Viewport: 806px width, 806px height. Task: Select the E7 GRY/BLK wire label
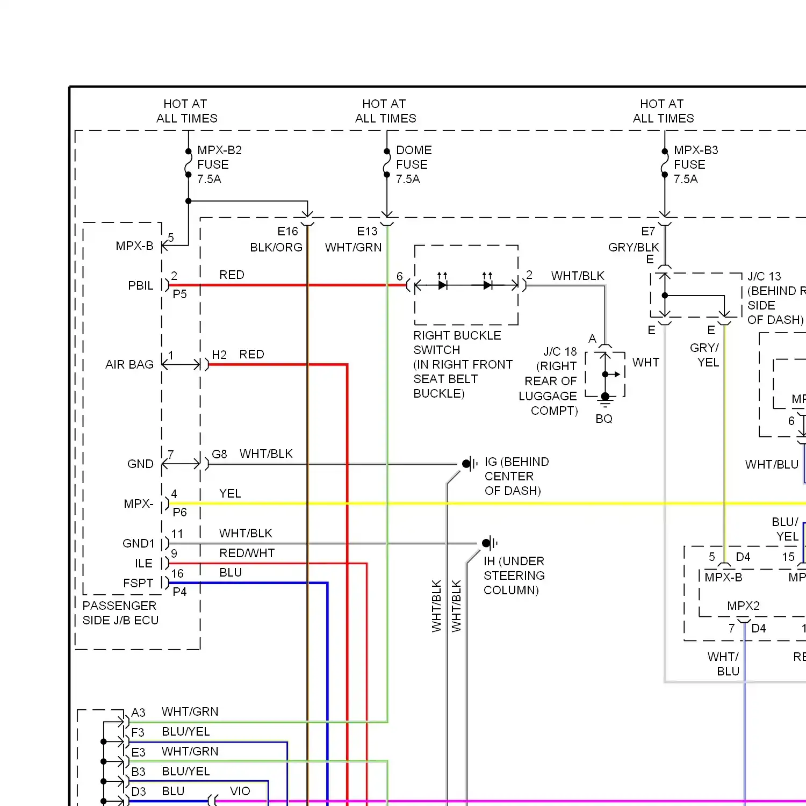point(634,239)
